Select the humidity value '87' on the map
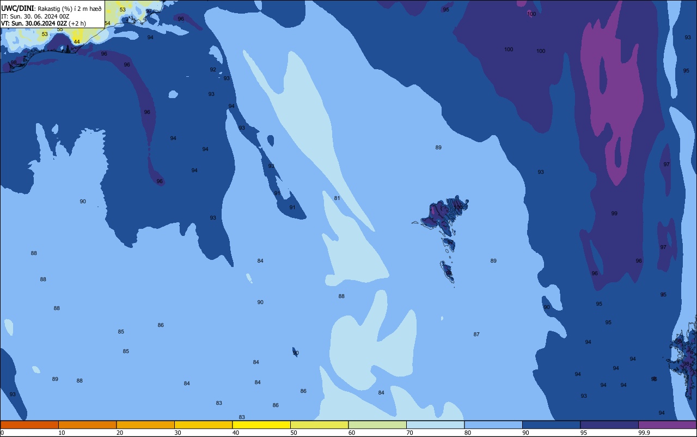The height and width of the screenshot is (437, 697). point(476,335)
